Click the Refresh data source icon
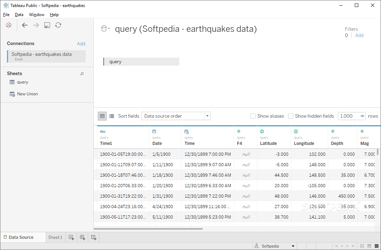This screenshot has height=250, width=381. (58, 25)
